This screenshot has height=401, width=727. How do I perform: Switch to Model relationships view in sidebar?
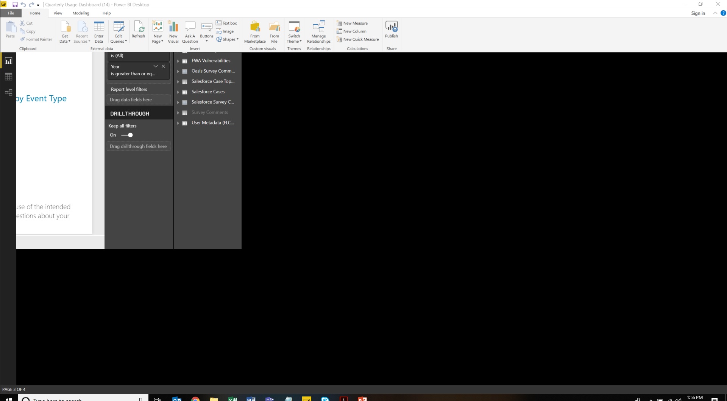(x=8, y=92)
